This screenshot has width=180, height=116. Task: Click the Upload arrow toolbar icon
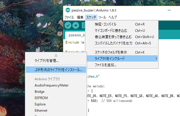[x=76, y=25]
